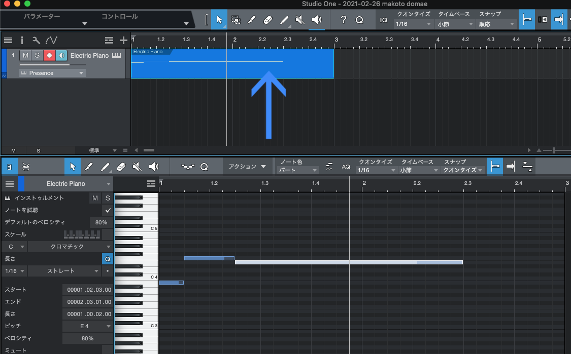This screenshot has height=354, width=571.
Task: Open the arrange スナップ 順応 dropdown
Action: click(497, 24)
